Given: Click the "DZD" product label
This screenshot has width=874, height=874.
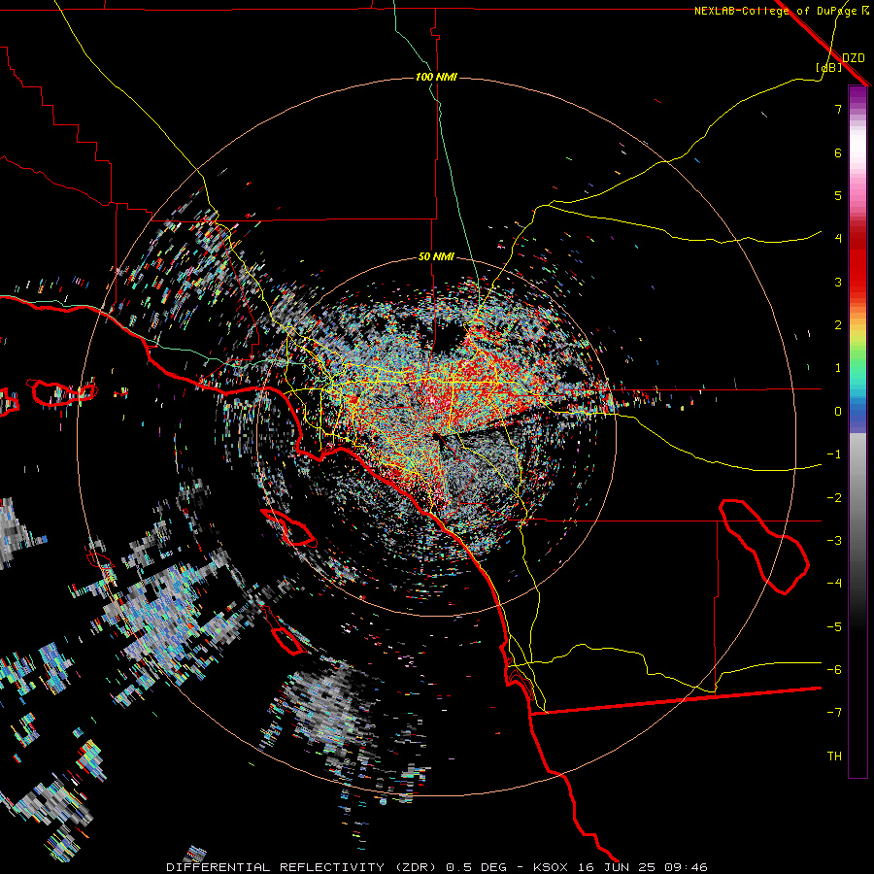Looking at the screenshot, I should tap(854, 58).
